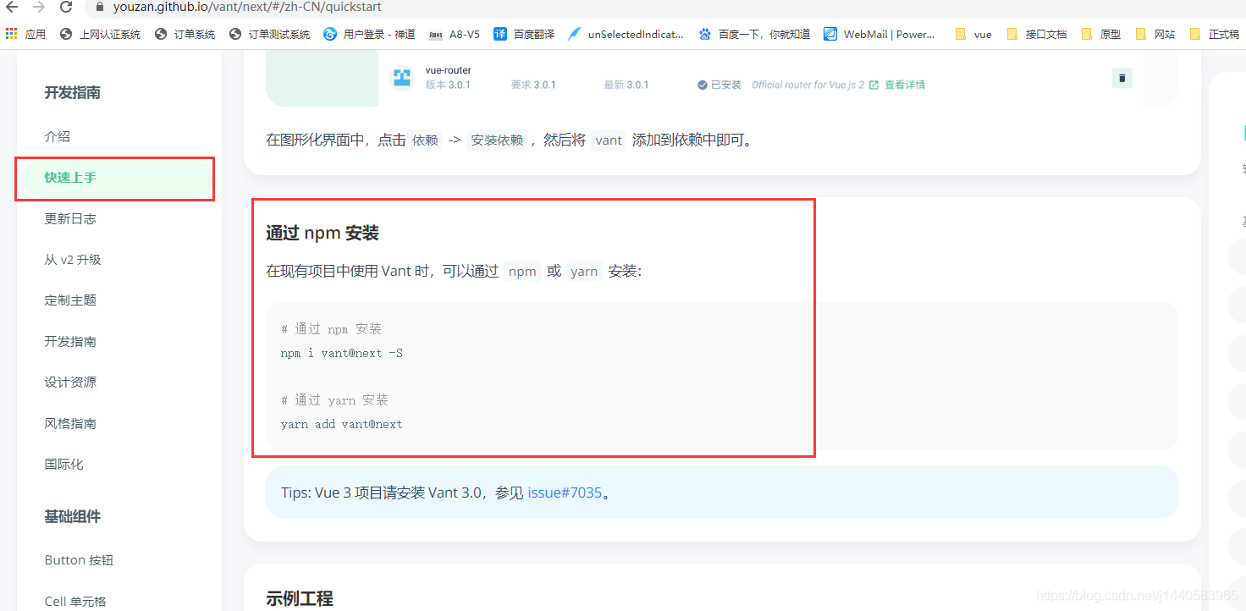Screen dimensions: 1246x611
Task: Select 快速上手 in the sidebar
Action: point(69,178)
